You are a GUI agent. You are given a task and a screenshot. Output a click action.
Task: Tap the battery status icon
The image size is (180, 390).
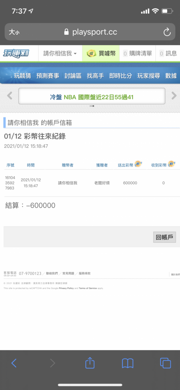tap(167, 11)
